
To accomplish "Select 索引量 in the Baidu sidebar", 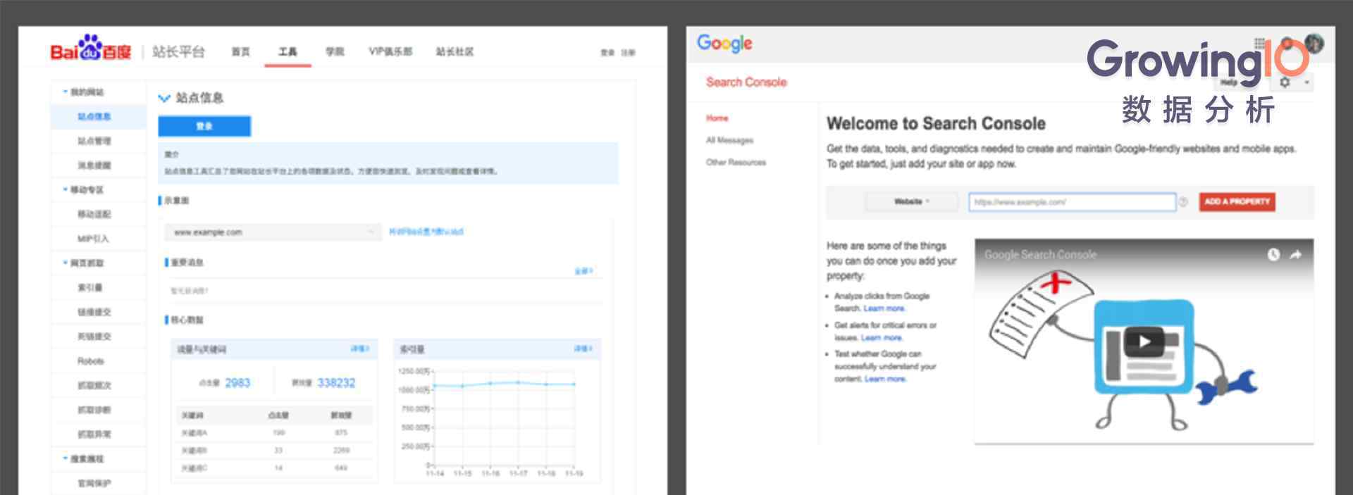I will click(x=90, y=287).
